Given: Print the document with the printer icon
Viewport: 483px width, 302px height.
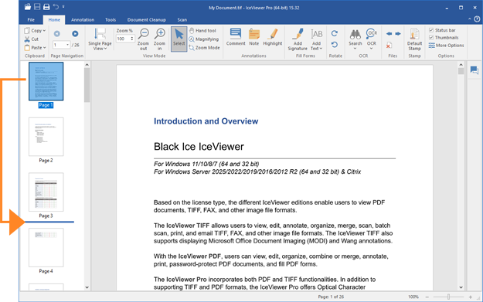Looking at the screenshot, I should [x=46, y=7].
